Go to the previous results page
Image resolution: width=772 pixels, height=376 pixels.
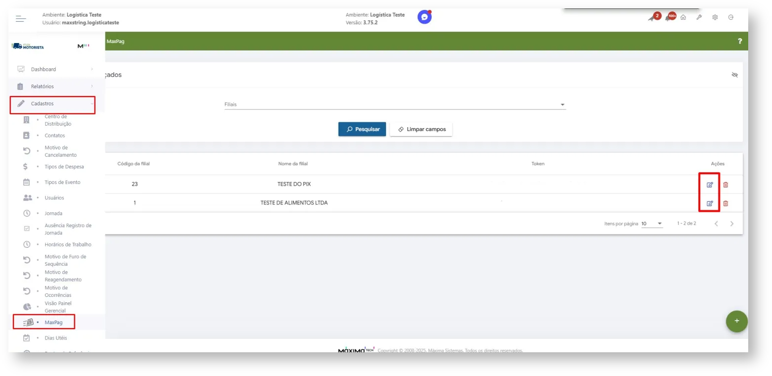click(716, 224)
